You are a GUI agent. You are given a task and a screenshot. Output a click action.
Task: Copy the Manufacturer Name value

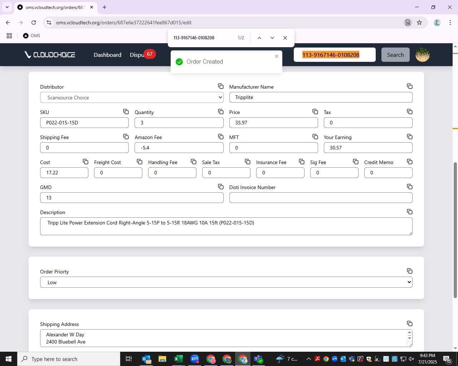click(x=410, y=86)
